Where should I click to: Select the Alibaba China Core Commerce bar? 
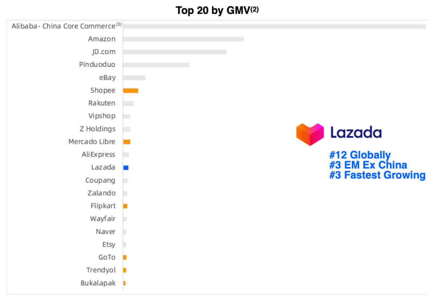tap(275, 26)
